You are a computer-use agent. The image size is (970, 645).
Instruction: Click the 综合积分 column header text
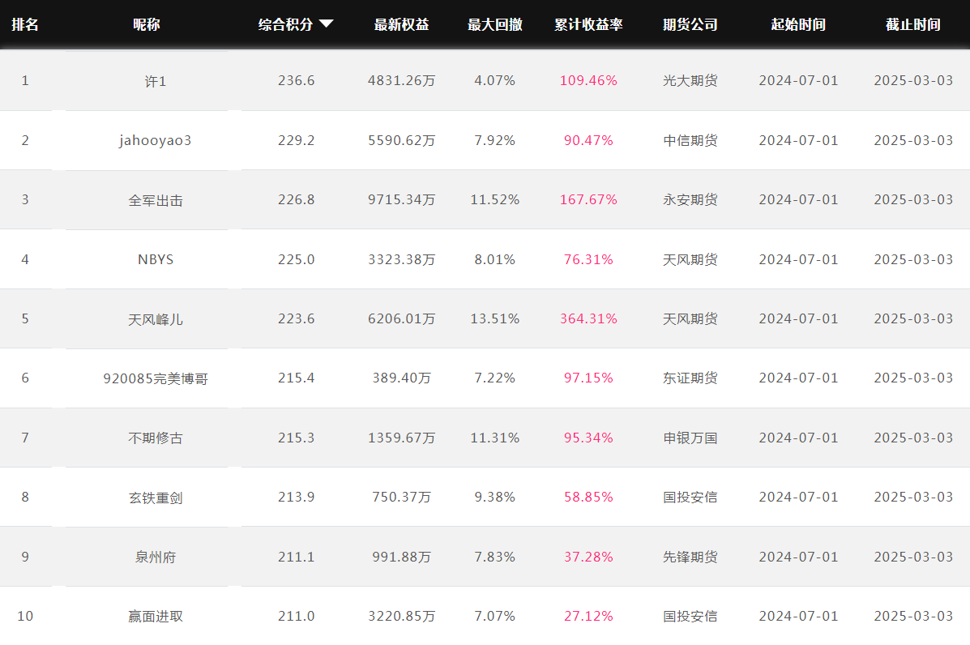[x=285, y=24]
